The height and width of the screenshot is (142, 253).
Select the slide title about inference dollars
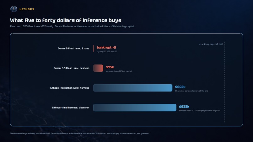[66, 20]
